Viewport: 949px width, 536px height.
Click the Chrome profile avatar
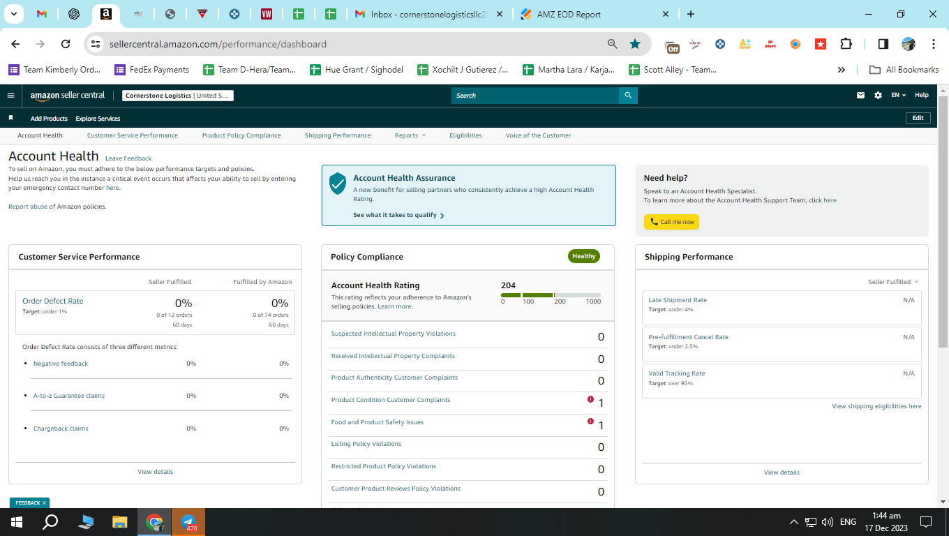[909, 44]
